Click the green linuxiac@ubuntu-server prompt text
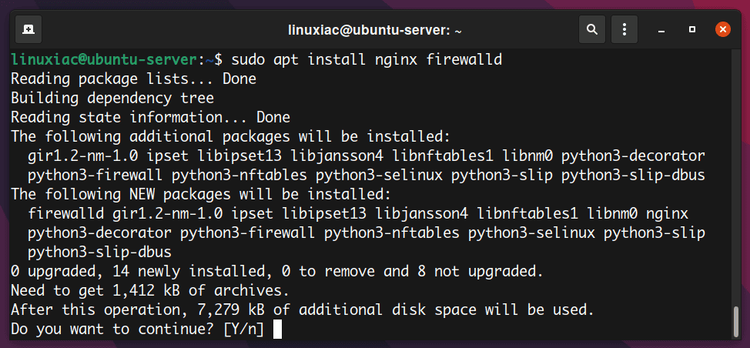The image size is (750, 348). pos(104,60)
